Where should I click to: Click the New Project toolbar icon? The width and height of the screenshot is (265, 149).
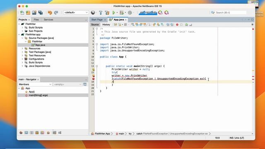[x=28, y=12]
